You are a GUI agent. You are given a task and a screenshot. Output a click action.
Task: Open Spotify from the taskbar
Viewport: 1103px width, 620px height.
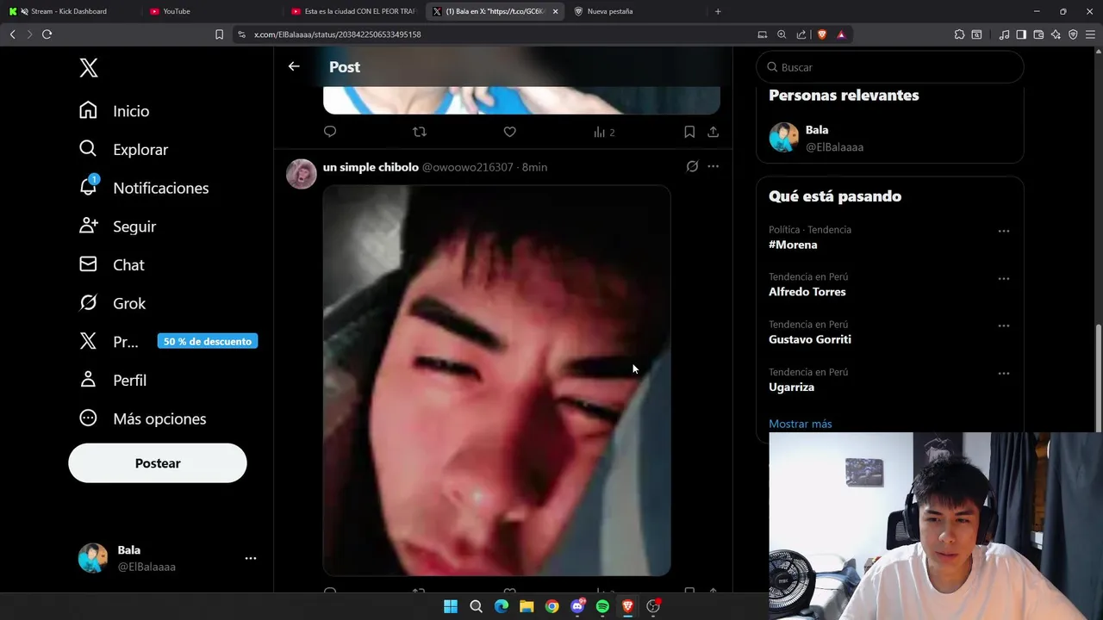[602, 606]
